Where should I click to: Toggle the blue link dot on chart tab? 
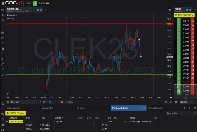(x=38, y=10)
